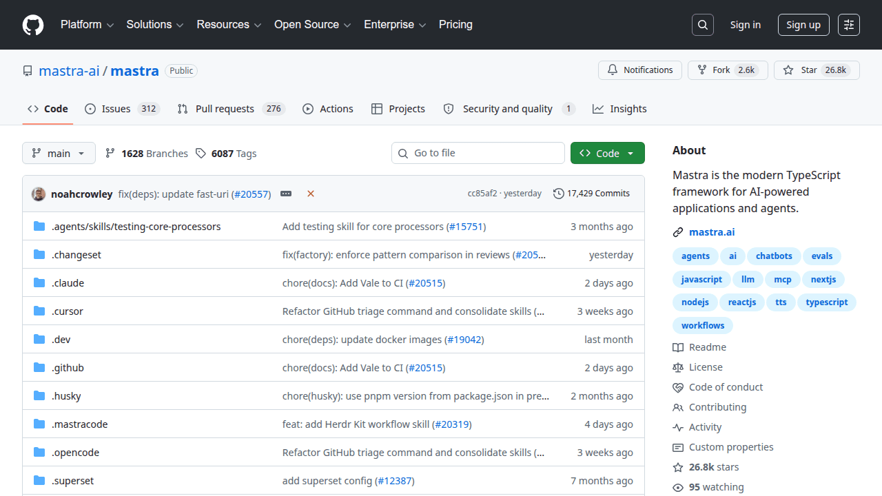Open pull request #20557 link
The height and width of the screenshot is (496, 882).
(x=252, y=194)
